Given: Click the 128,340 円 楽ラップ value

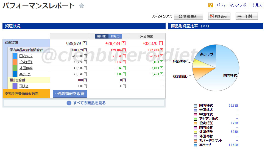Looking at the screenshot, I should tap(80, 74).
